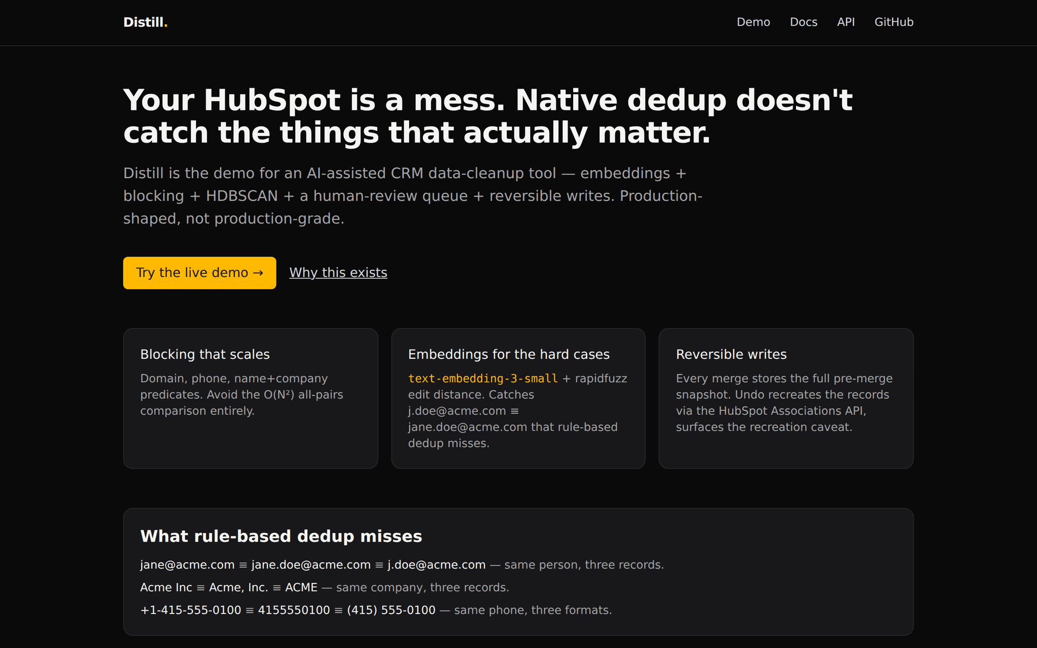Image resolution: width=1037 pixels, height=648 pixels.
Task: Click the What rule-based dedup misses heading
Action: point(281,537)
